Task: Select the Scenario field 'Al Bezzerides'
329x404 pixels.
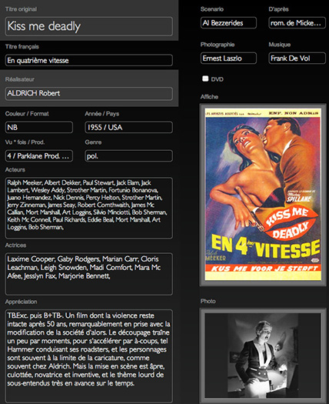Action: 228,23
